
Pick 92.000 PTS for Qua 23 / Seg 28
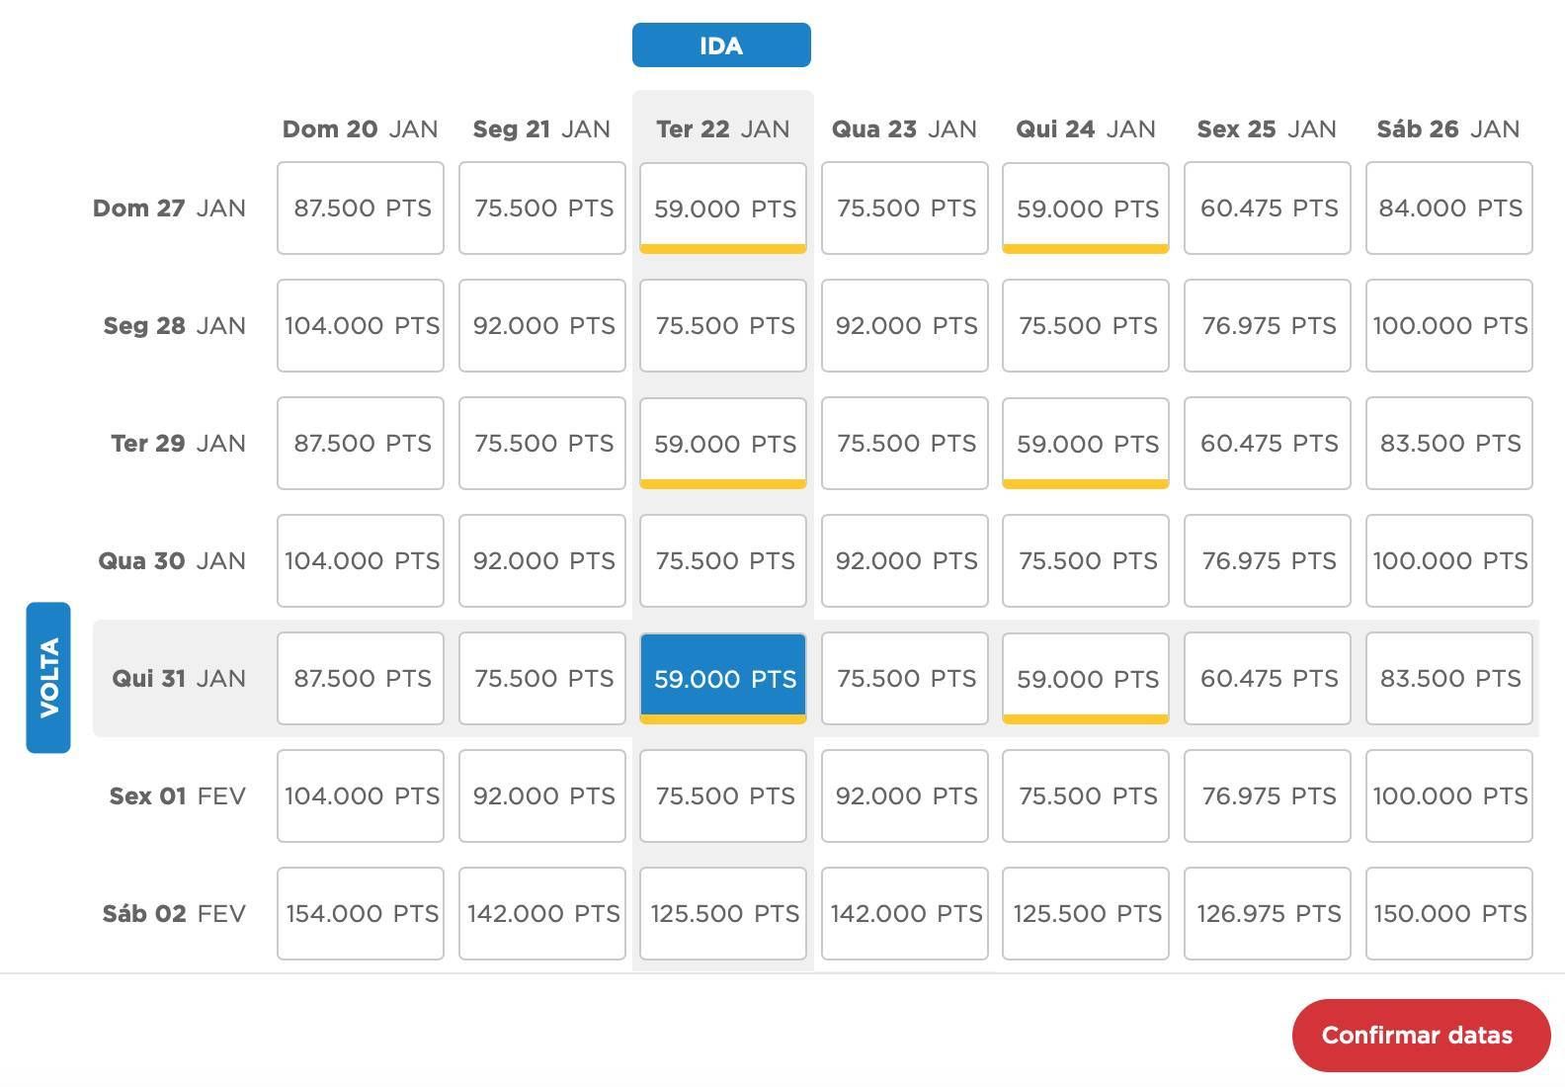905,326
